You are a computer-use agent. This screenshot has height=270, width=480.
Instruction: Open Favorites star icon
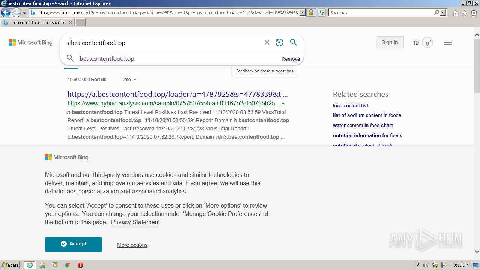pyautogui.click(x=465, y=13)
